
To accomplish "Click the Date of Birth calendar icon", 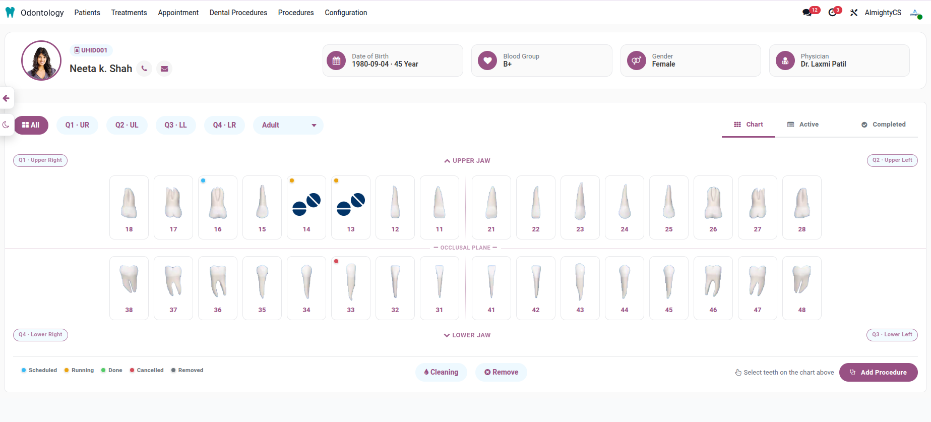I will tap(336, 61).
